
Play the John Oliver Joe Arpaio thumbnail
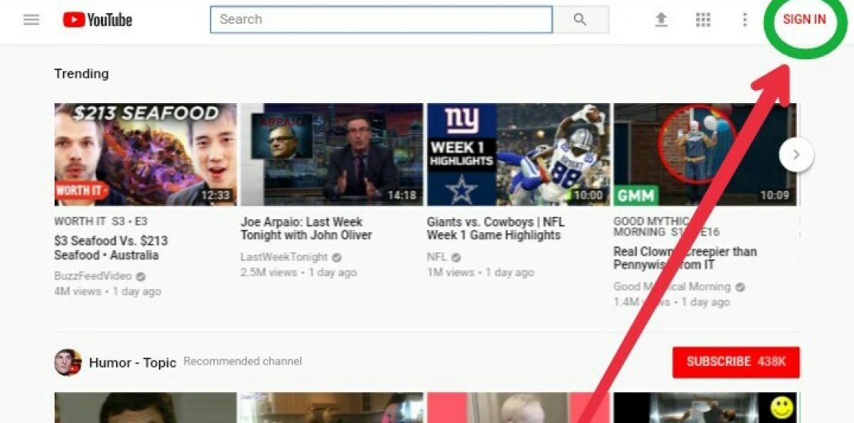tap(332, 154)
